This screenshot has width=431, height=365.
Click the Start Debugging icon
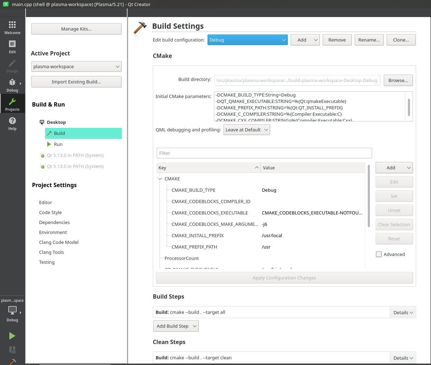pos(12,349)
